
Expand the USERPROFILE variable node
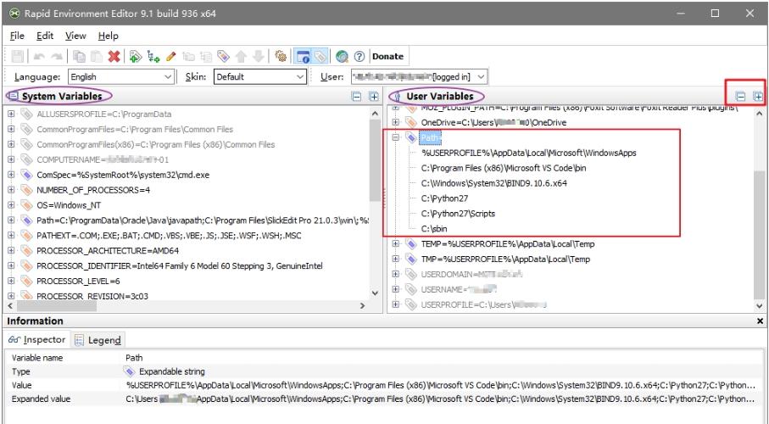[396, 304]
